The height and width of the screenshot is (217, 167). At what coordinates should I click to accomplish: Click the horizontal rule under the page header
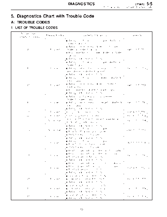(x=81, y=10)
